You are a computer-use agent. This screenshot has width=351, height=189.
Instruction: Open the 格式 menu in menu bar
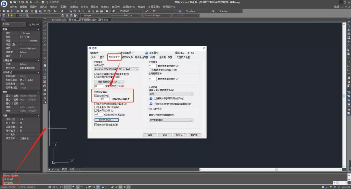[53, 7]
